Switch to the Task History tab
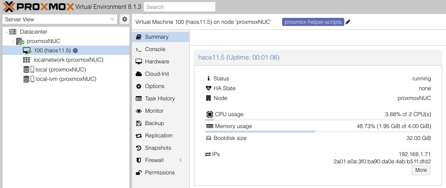This screenshot has height=188, width=446. 160,98
